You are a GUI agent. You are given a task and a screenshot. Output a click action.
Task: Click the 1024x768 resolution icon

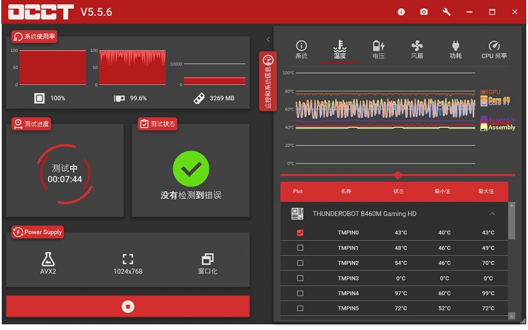(128, 259)
